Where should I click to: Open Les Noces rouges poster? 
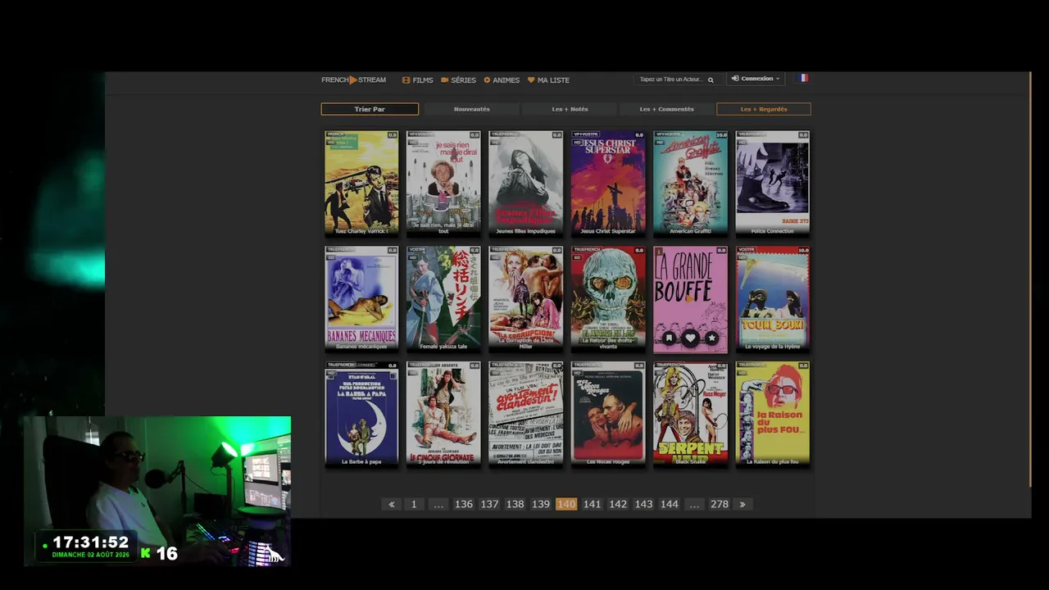tap(608, 414)
